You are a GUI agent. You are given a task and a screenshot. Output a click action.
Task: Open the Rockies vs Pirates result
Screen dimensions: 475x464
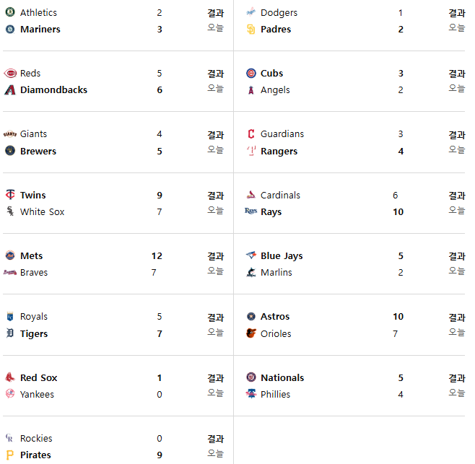(x=215, y=439)
